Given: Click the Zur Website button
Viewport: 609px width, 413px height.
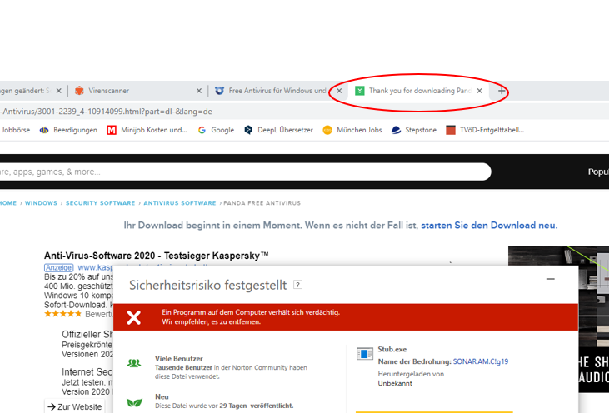Looking at the screenshot, I should 75,406.
